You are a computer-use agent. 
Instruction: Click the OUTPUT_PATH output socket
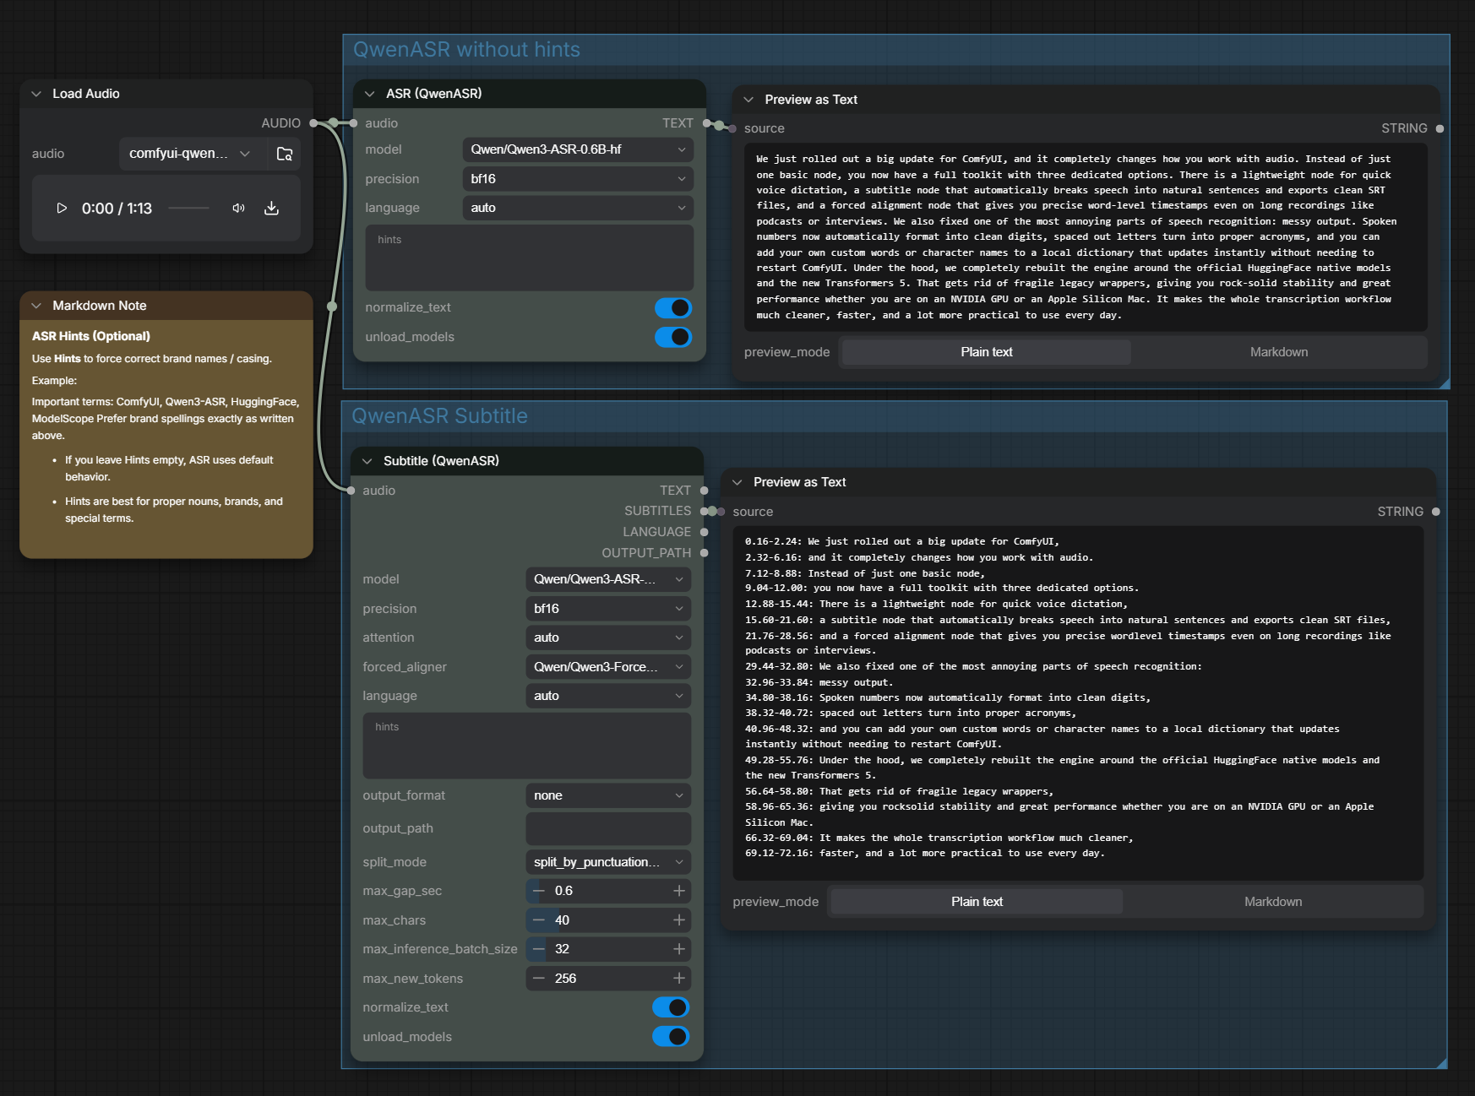(704, 553)
